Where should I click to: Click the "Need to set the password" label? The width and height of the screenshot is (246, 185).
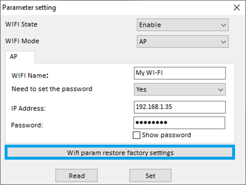click(52, 89)
